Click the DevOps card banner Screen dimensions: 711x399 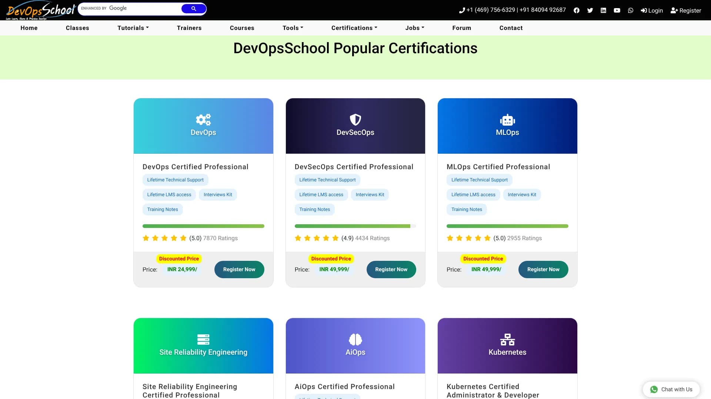203,126
